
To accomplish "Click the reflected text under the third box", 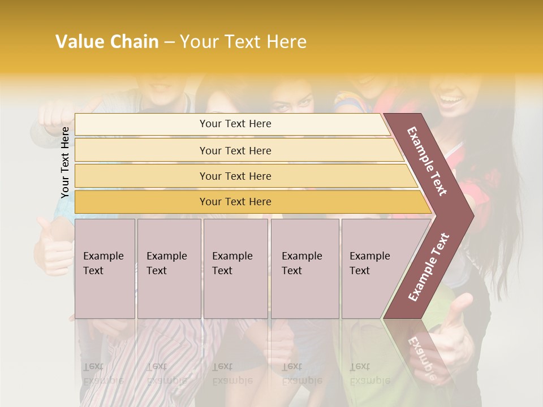I will click(232, 374).
